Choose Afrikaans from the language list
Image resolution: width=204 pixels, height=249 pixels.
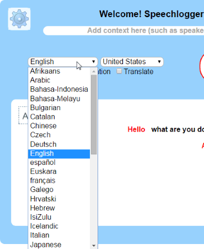[x=59, y=71]
